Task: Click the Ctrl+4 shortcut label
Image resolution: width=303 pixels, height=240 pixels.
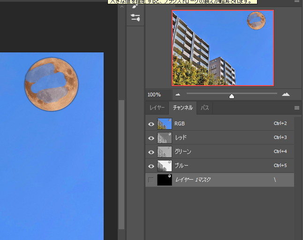Action: [x=280, y=152]
